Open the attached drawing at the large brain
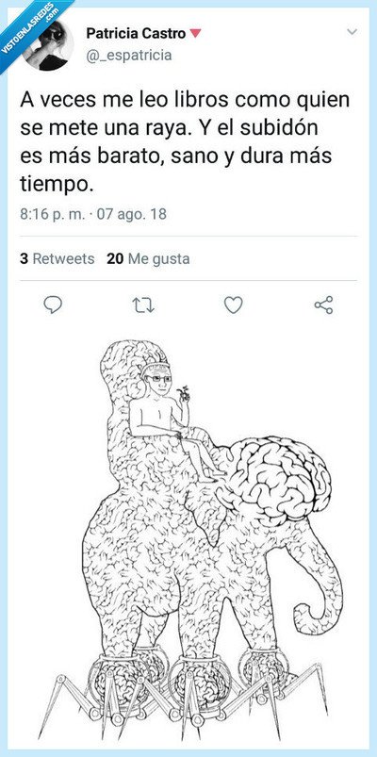377x757 pixels. pos(273,477)
